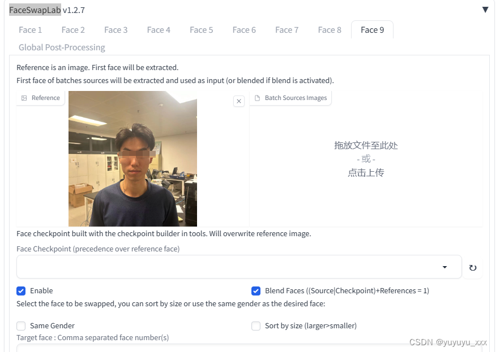Uncheck the Enable checkbox
496x352 pixels.
(21, 291)
